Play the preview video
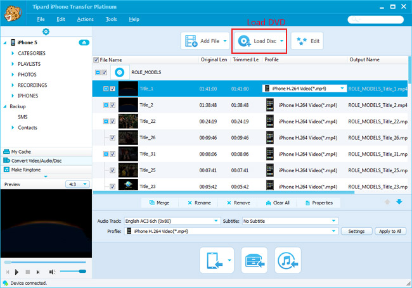The width and height of the screenshot is (412, 288). click(16, 272)
